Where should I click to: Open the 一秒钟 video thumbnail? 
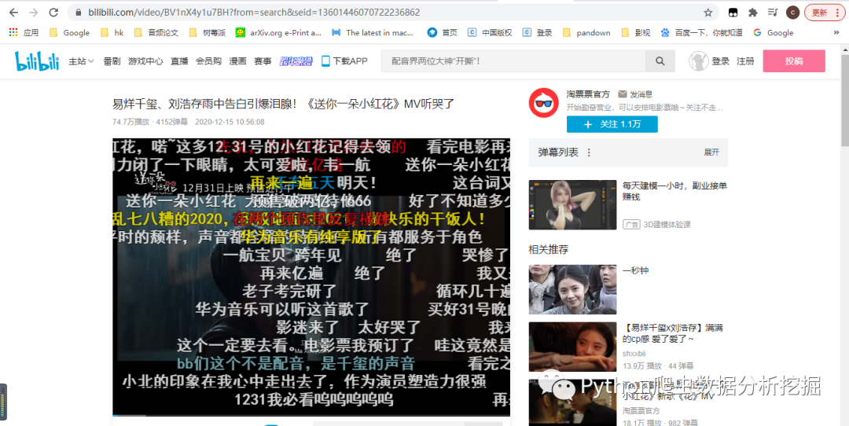pos(572,289)
